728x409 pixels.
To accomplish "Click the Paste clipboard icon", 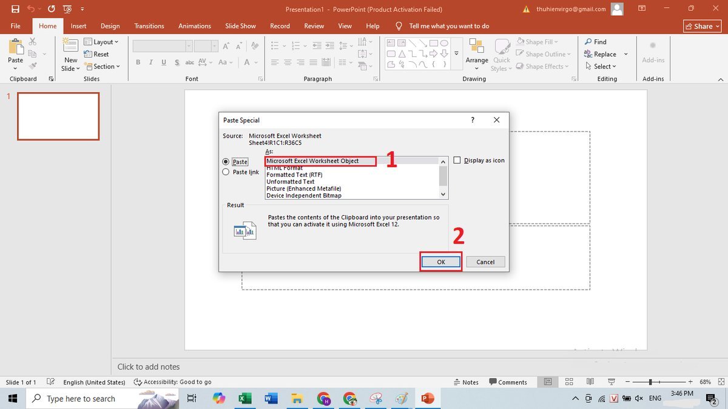I will click(x=15, y=47).
